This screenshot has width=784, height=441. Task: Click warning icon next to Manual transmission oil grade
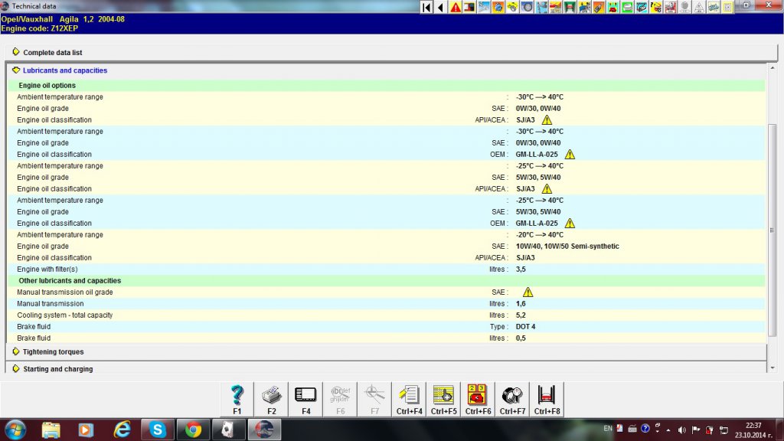(528, 292)
